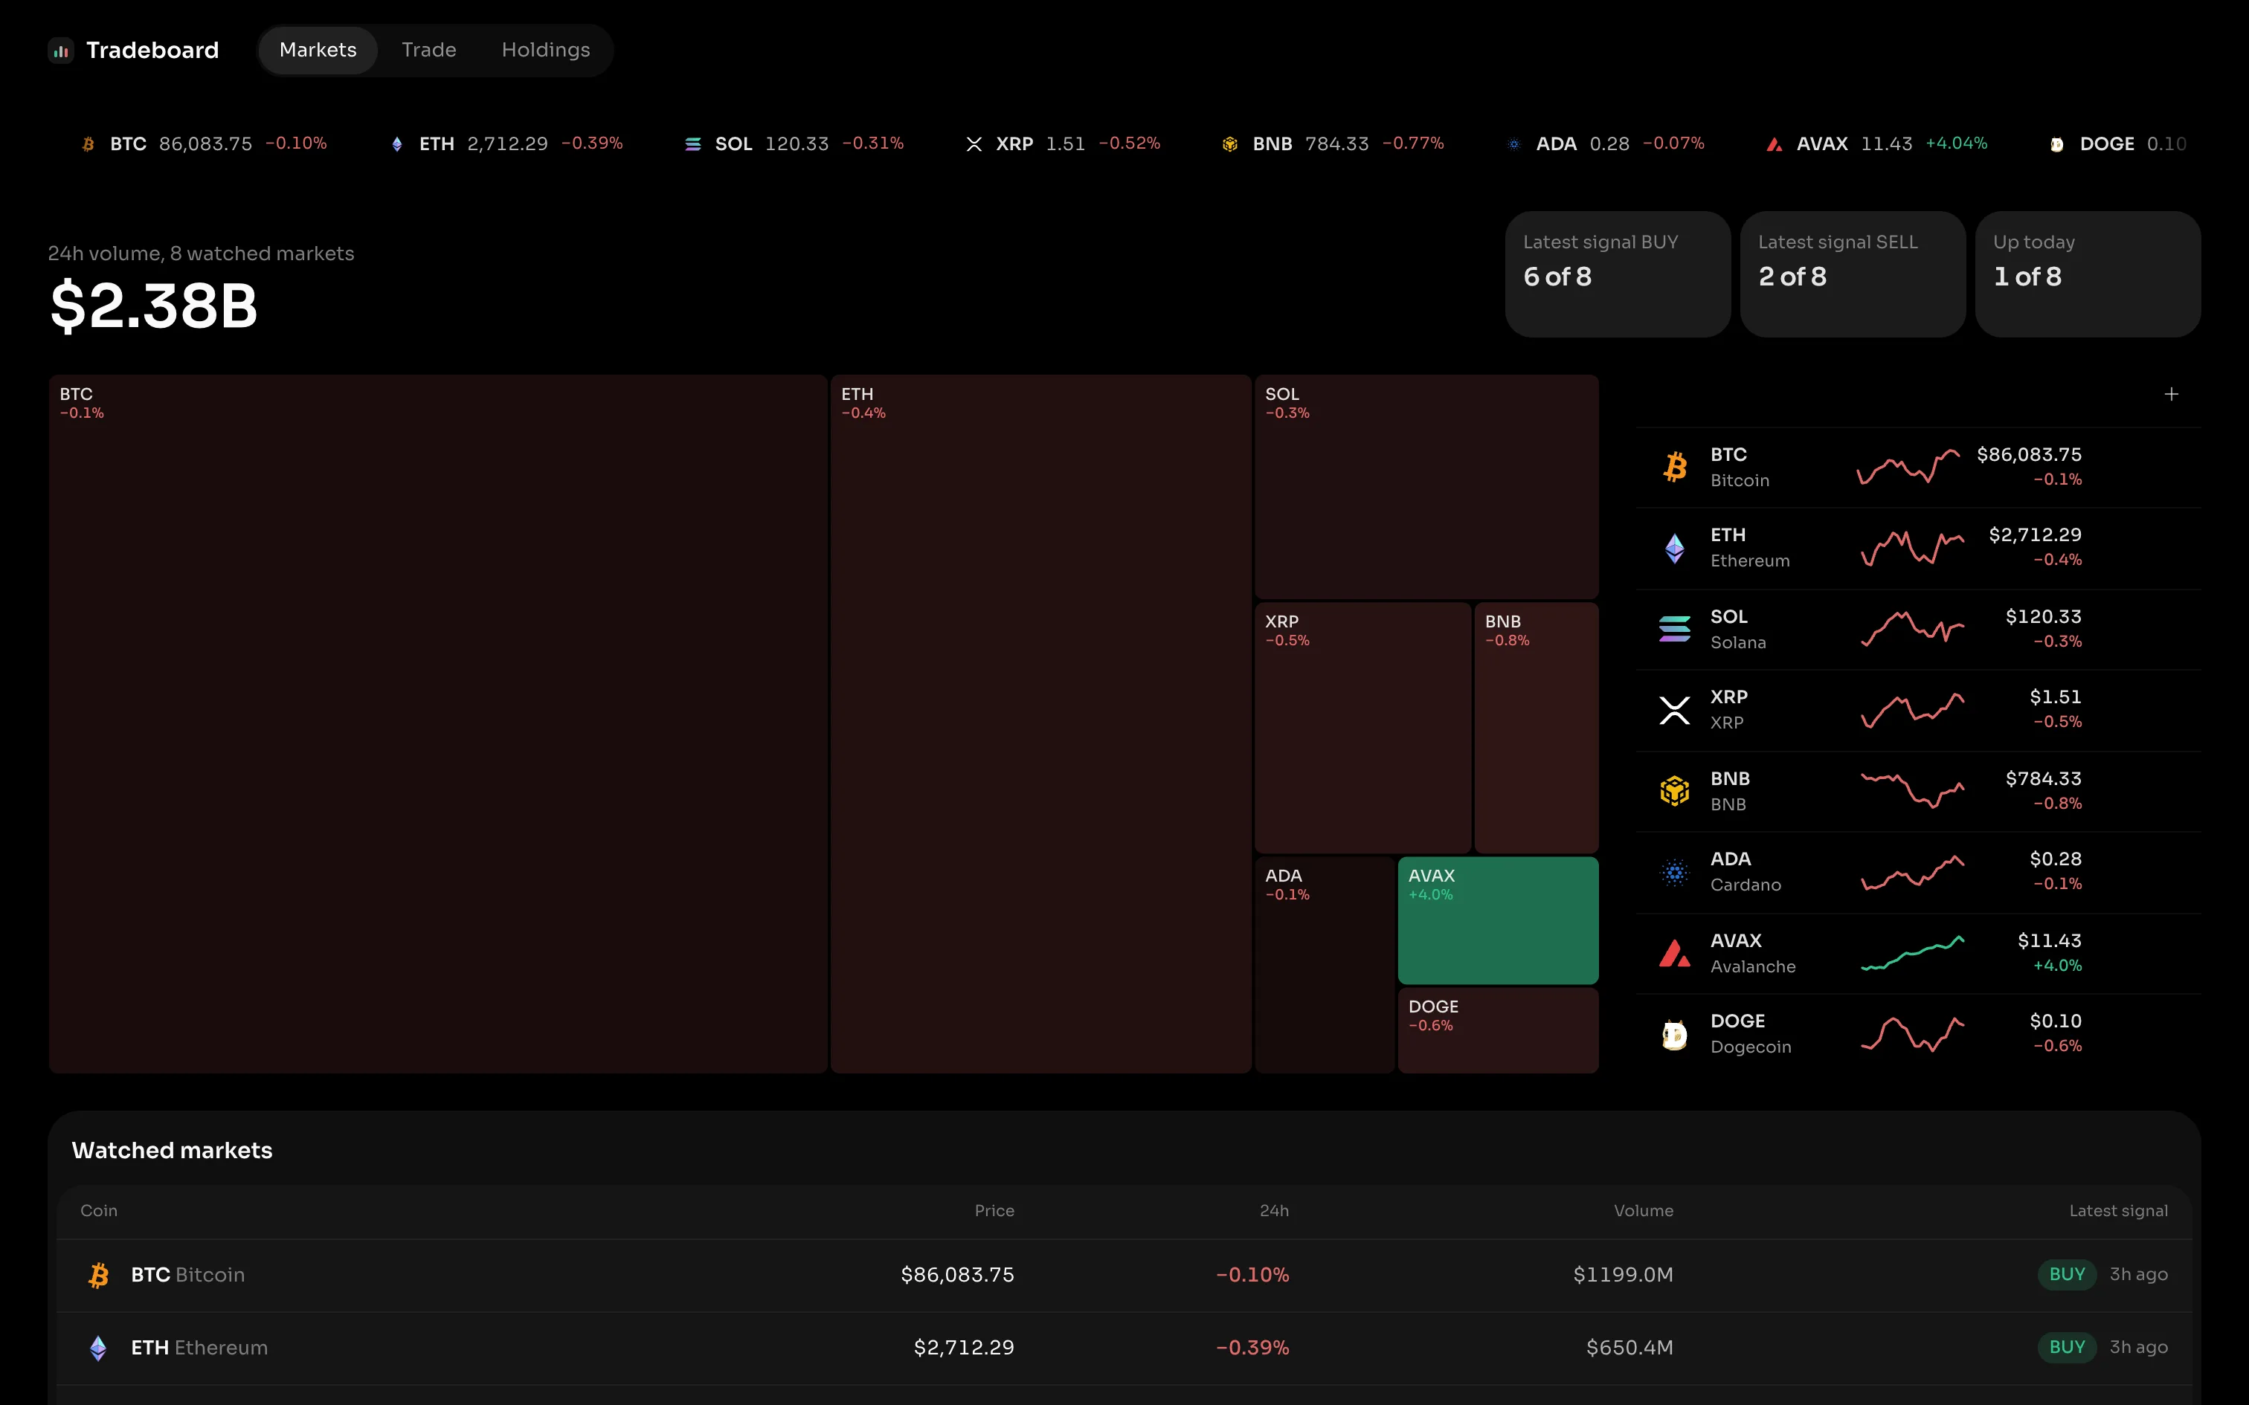2249x1405 pixels.
Task: Click the XRP icon in the watchlist
Action: click(1675, 710)
